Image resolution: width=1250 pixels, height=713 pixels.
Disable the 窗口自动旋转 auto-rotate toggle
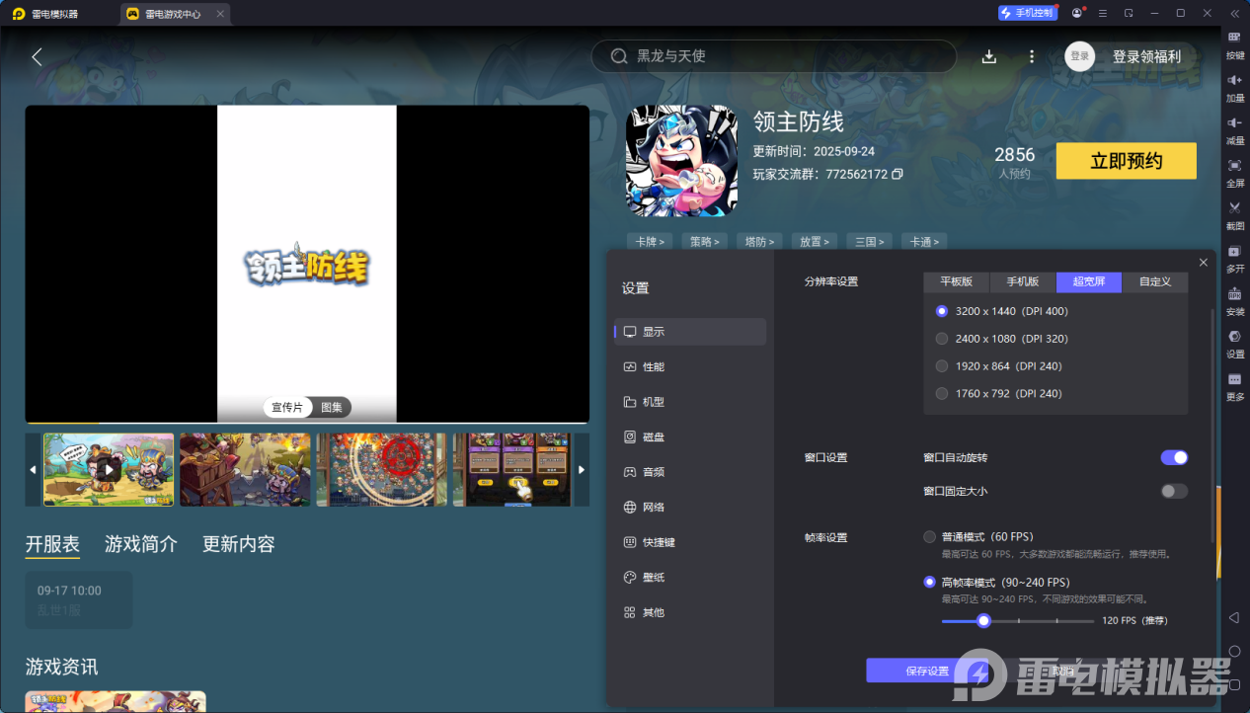click(1174, 457)
